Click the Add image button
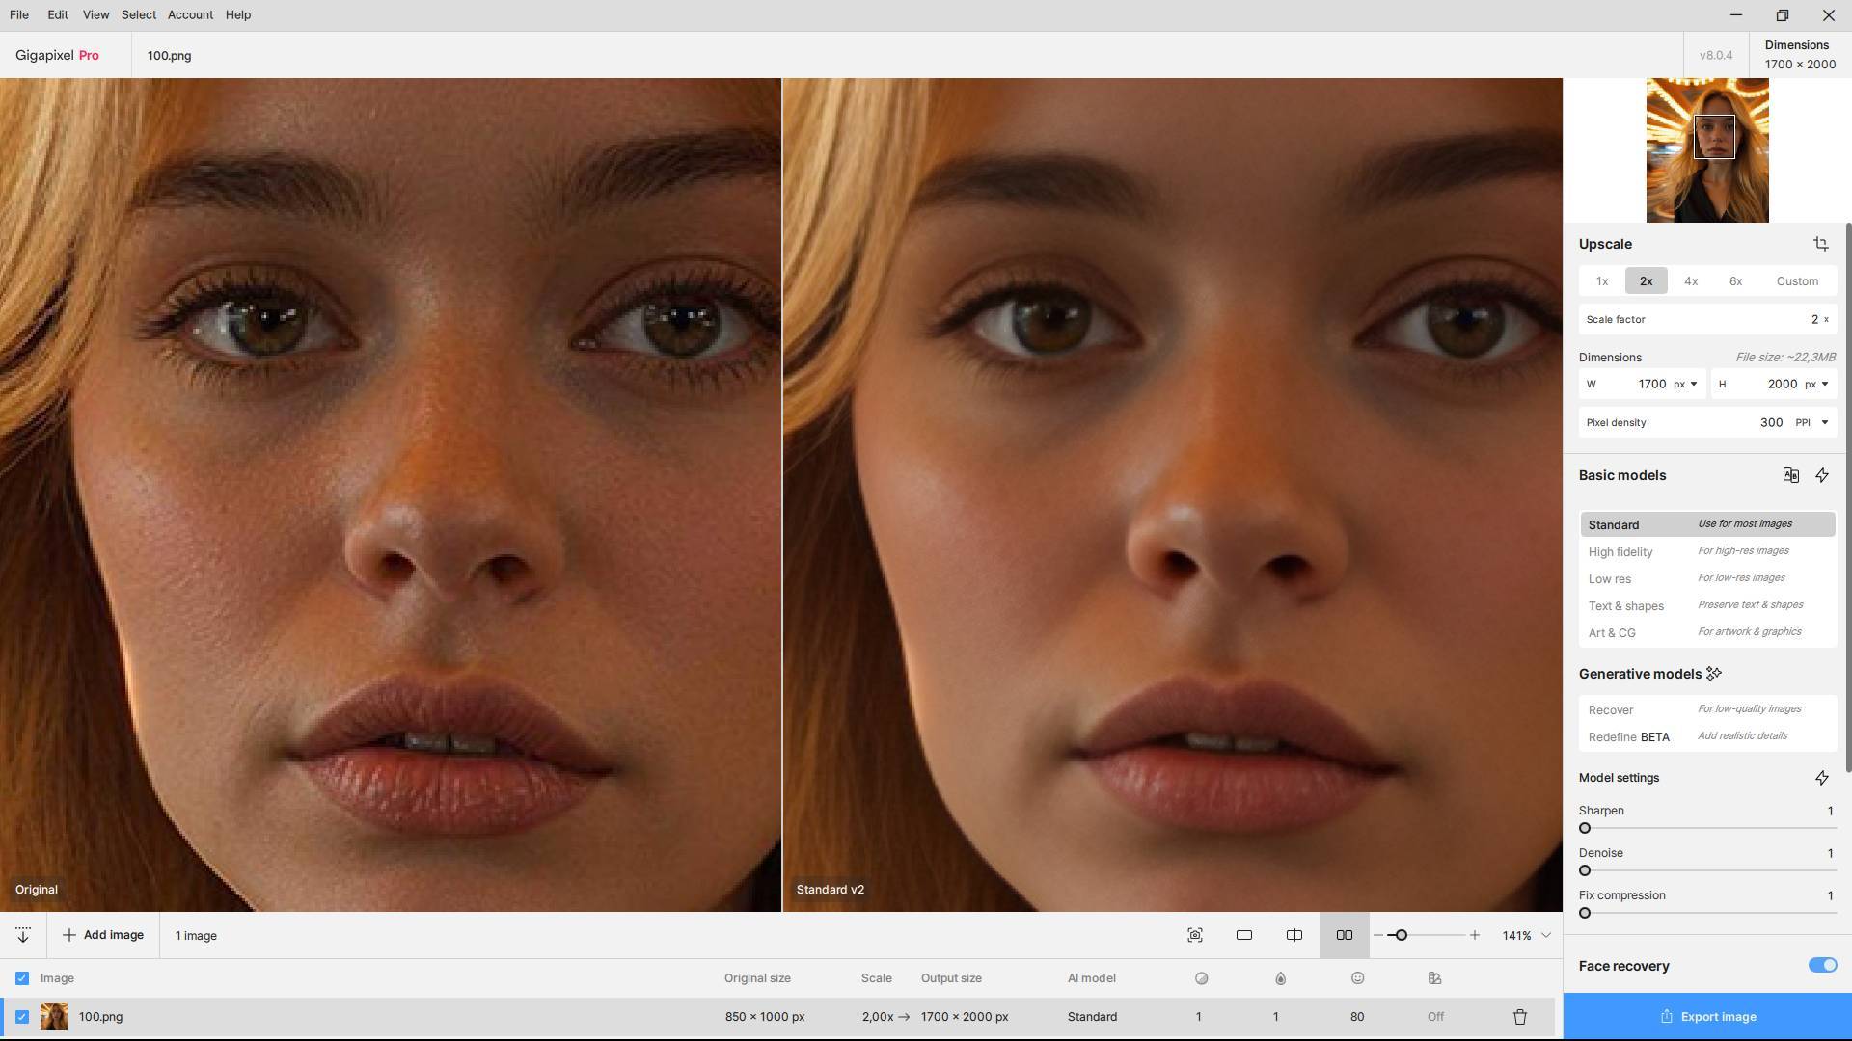Screen dimensions: 1852x1041 103,935
